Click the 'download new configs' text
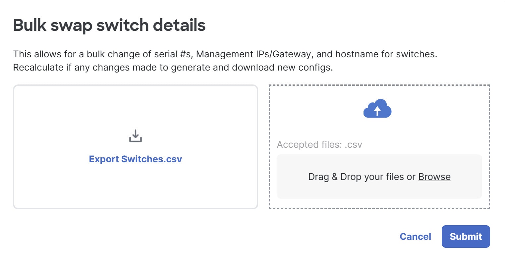The image size is (505, 261). pos(282,68)
